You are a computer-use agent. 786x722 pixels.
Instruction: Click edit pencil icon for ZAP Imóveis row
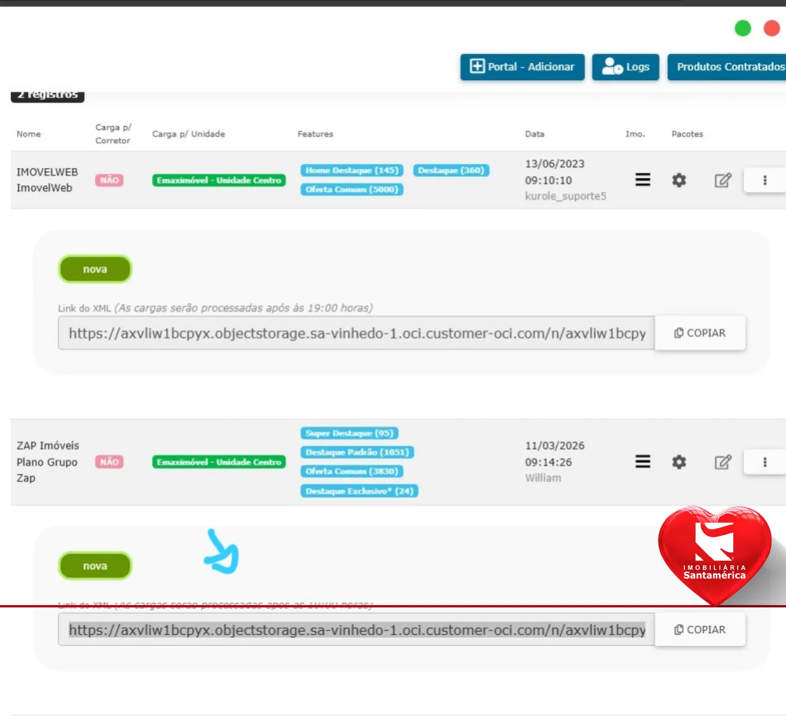723,462
